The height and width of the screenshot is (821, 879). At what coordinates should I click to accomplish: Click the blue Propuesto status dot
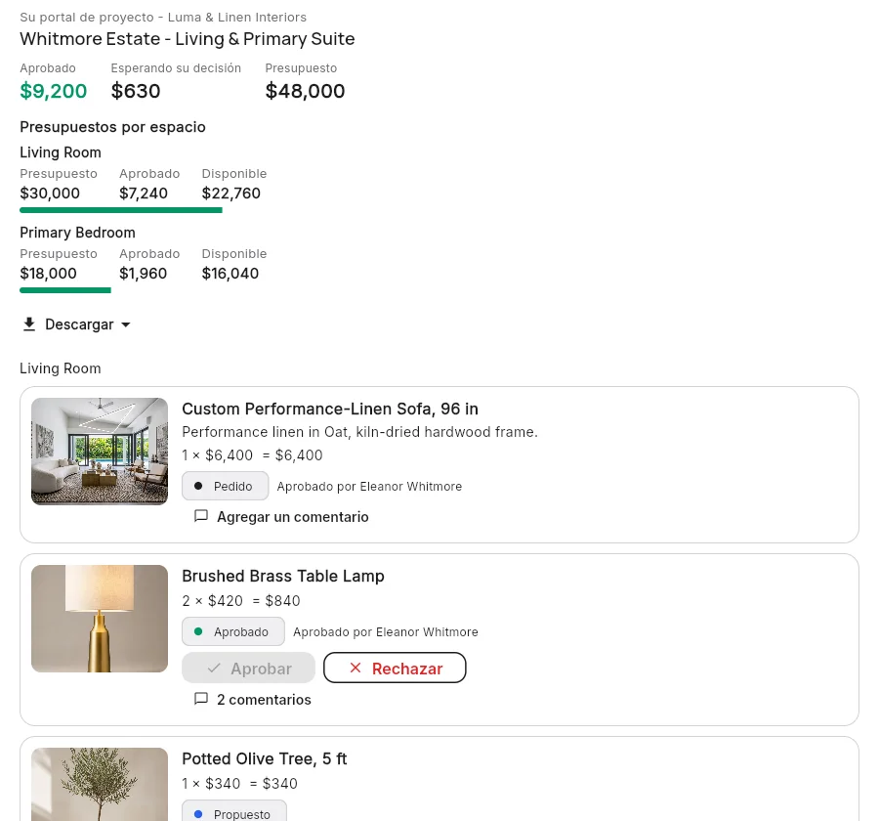(198, 814)
